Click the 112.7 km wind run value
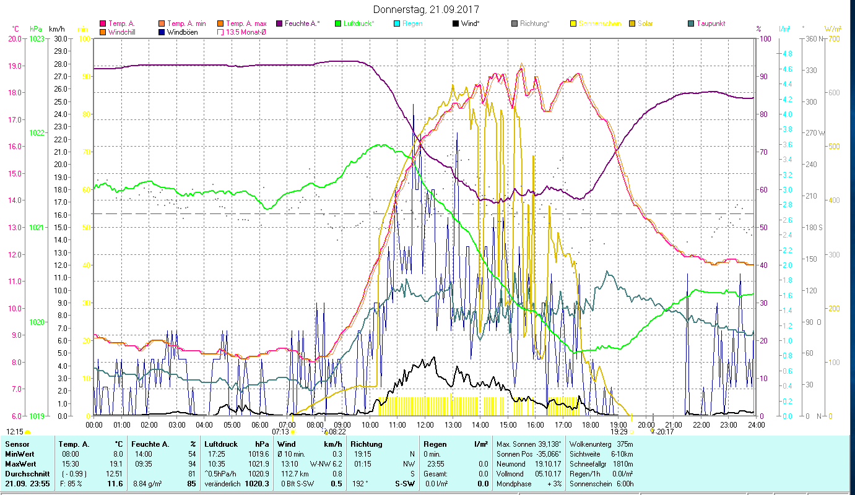Image resolution: width=855 pixels, height=495 pixels. pyautogui.click(x=295, y=473)
